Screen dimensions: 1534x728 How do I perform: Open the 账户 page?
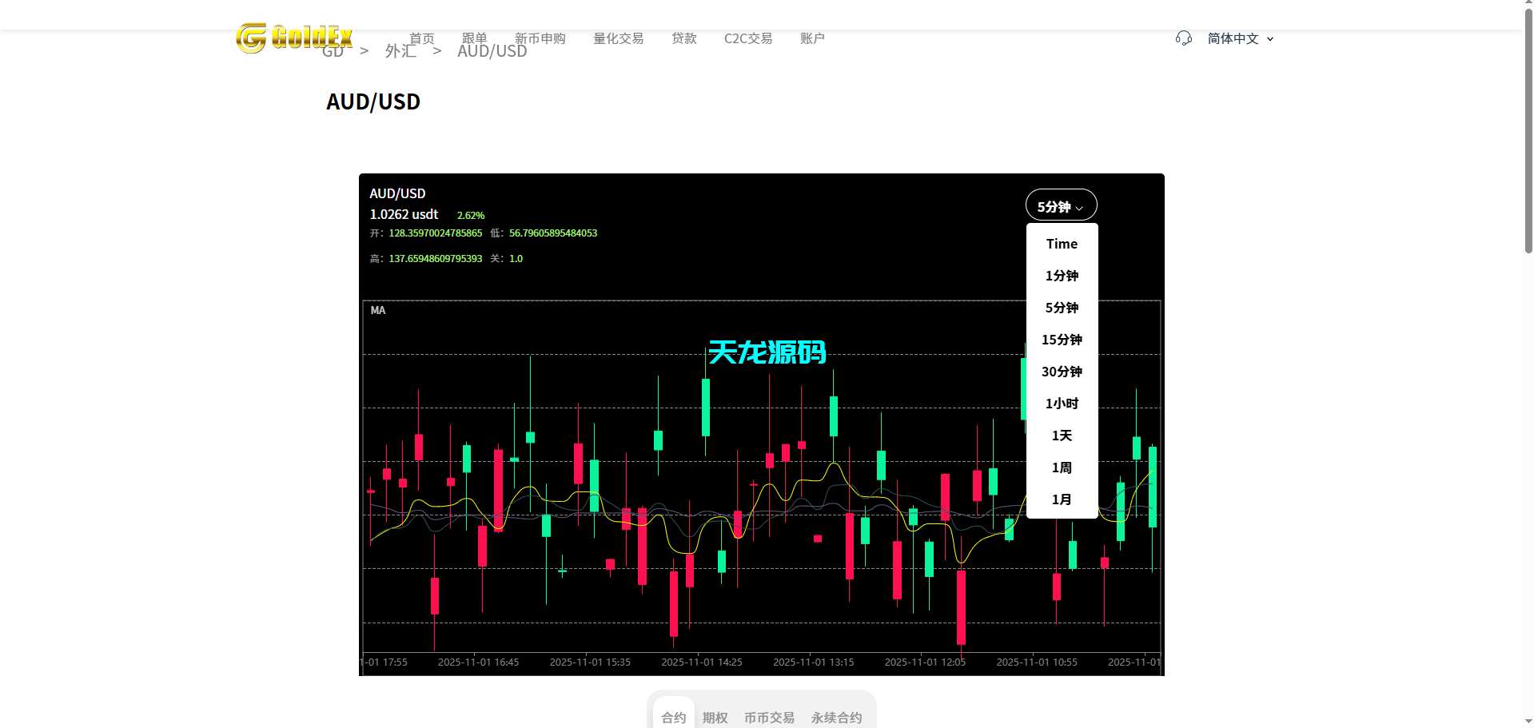click(812, 38)
